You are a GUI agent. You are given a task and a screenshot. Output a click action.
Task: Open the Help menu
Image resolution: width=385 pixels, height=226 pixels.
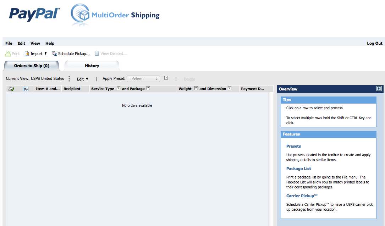50,43
